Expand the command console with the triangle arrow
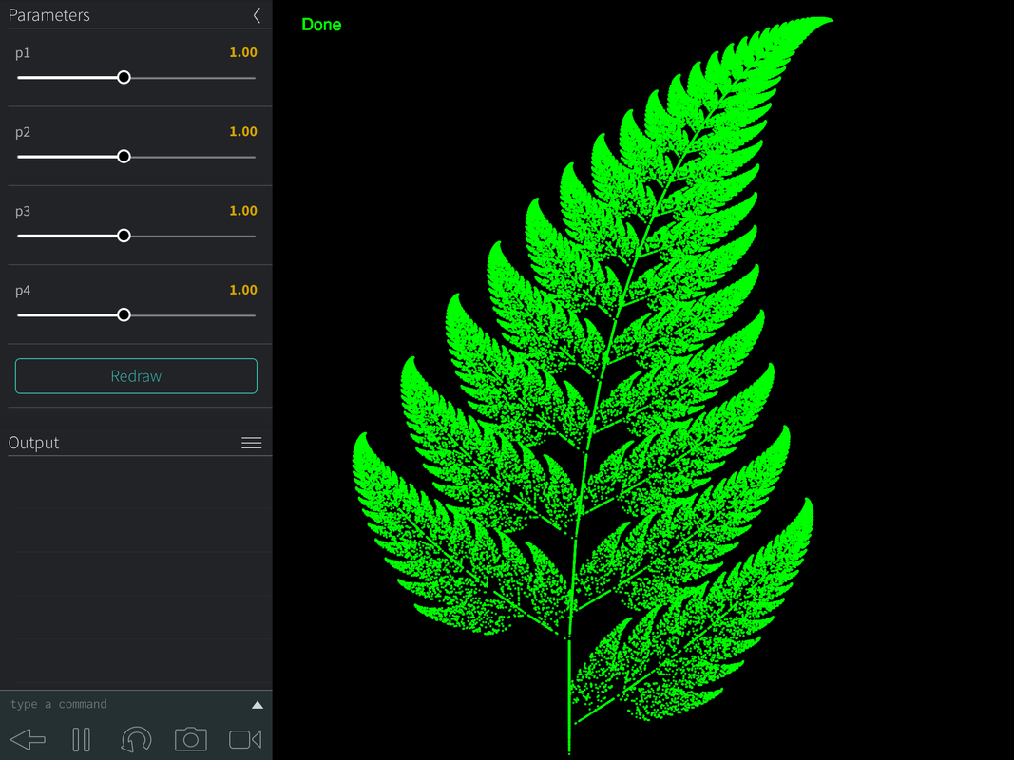This screenshot has width=1014, height=760. point(258,704)
